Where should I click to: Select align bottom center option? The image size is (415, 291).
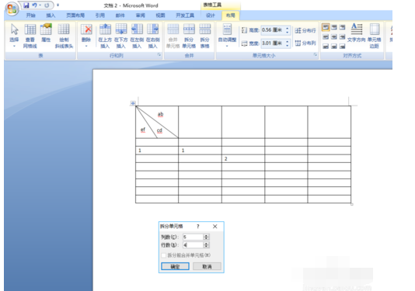334,47
